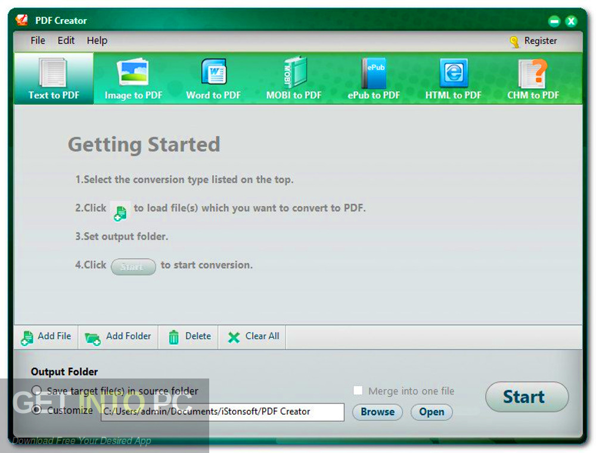Open the Help menu
This screenshot has width=596, height=453.
tap(97, 41)
